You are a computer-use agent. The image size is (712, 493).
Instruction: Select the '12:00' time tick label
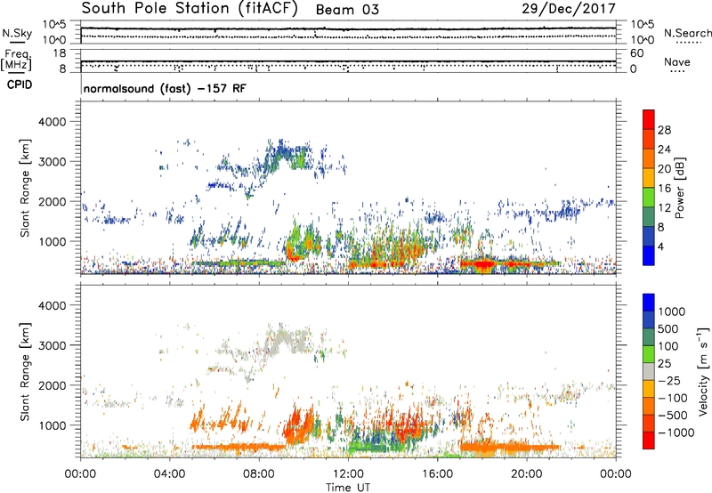[x=348, y=474]
